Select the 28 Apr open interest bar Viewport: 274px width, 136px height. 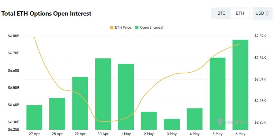[x=57, y=114]
